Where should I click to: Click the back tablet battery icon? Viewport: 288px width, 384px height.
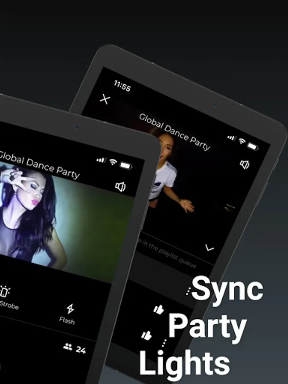[253, 146]
